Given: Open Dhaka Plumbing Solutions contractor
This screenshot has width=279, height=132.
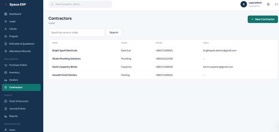Looking at the screenshot, I should point(163,59).
